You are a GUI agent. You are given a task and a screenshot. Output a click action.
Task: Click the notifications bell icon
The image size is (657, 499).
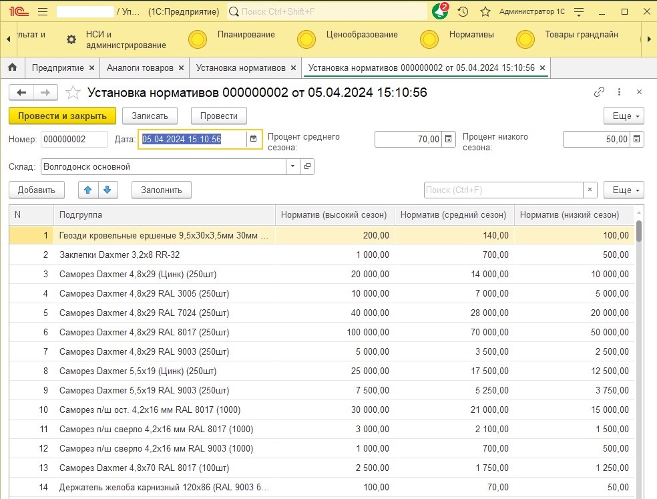439,12
